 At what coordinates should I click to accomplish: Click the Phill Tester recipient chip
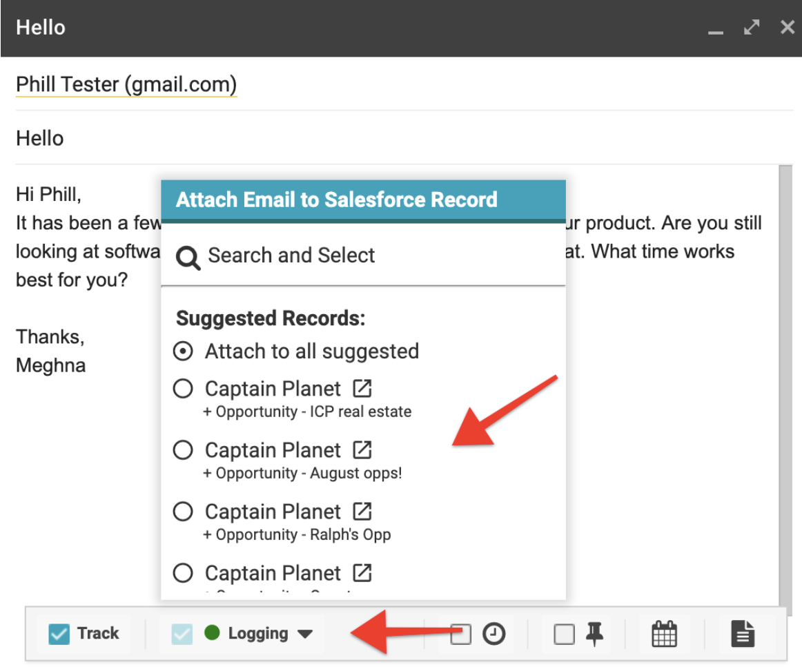(126, 84)
